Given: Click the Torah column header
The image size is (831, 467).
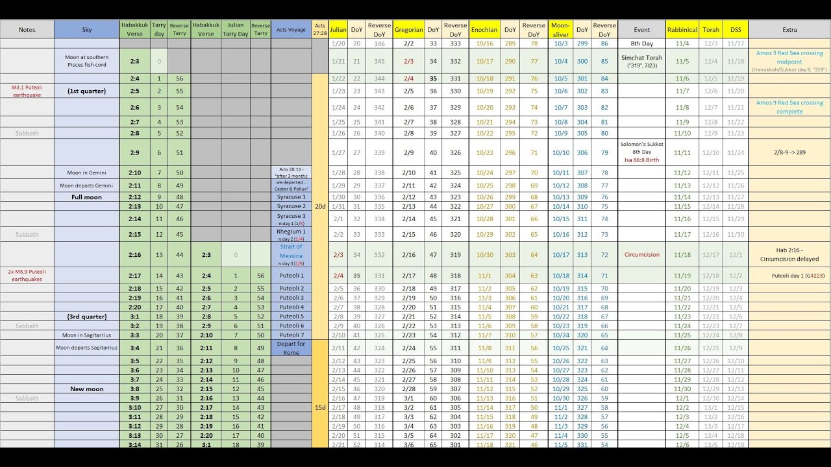Looking at the screenshot, I should pyautogui.click(x=711, y=30).
